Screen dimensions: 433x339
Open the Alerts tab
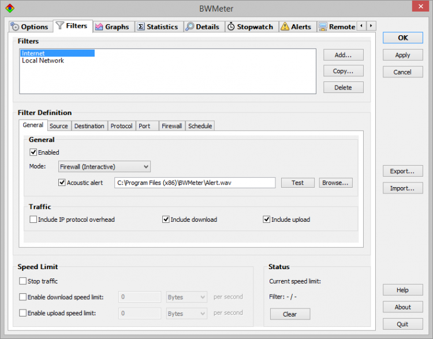tap(298, 27)
